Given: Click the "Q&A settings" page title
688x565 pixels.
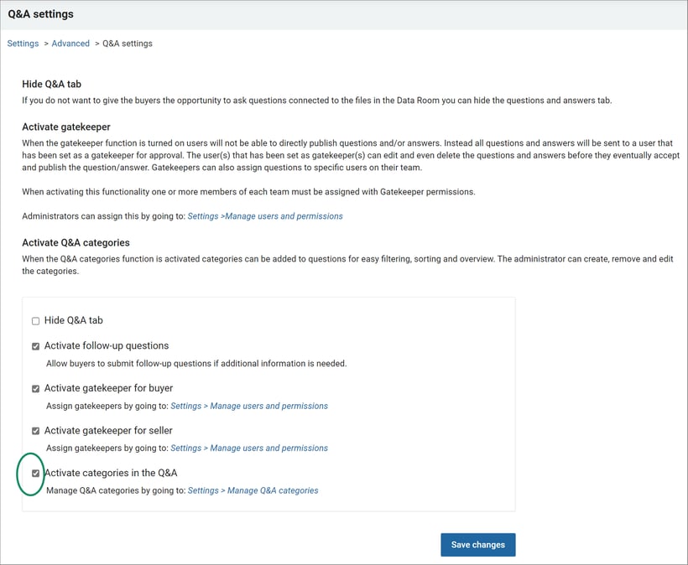Looking at the screenshot, I should coord(42,13).
